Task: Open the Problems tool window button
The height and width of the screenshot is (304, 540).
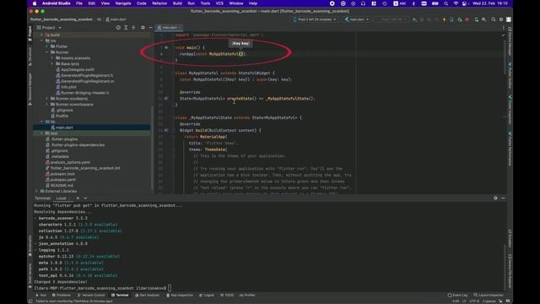Action: coord(61,296)
